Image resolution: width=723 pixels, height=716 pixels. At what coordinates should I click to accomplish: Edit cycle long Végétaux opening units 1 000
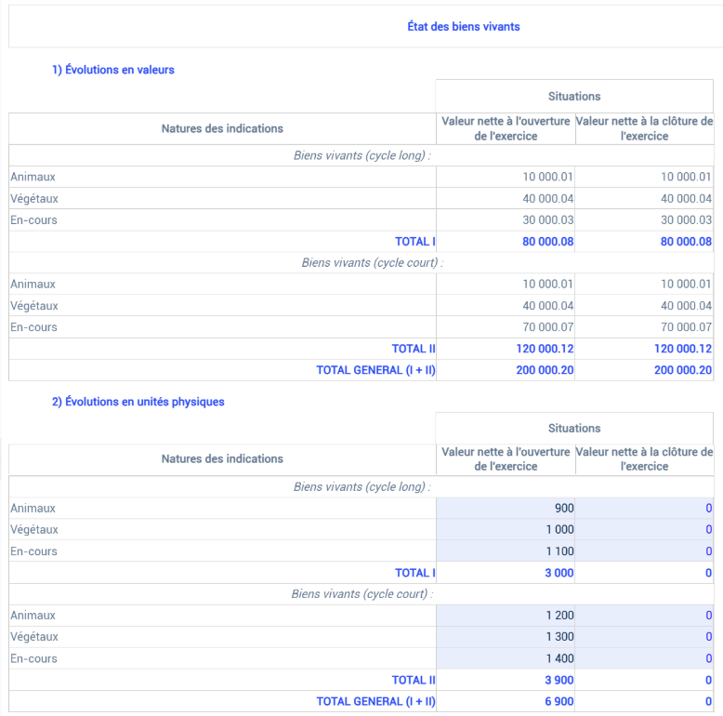[x=506, y=529]
